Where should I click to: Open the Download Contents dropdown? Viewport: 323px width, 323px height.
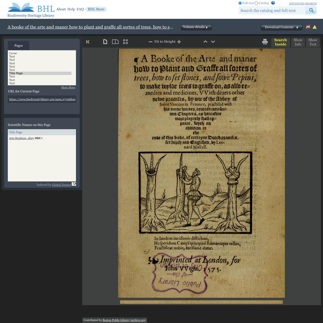click(x=281, y=27)
